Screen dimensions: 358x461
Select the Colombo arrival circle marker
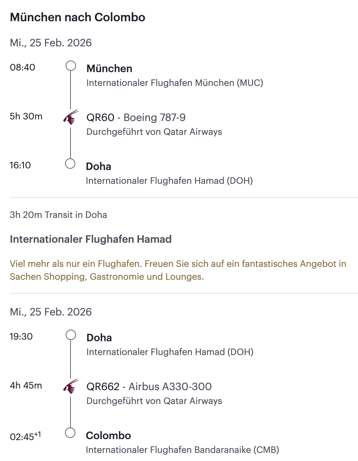point(70,433)
